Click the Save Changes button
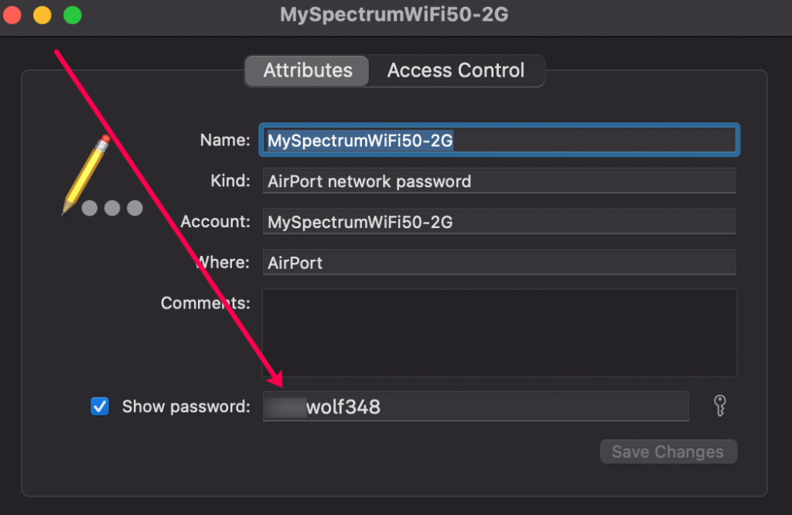Image resolution: width=792 pixels, height=515 pixels. (668, 452)
